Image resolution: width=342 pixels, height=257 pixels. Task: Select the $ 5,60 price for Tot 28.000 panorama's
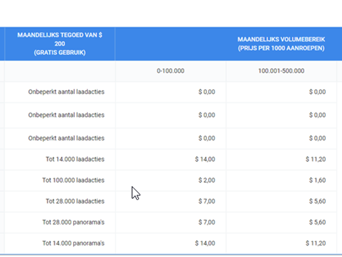(x=318, y=222)
